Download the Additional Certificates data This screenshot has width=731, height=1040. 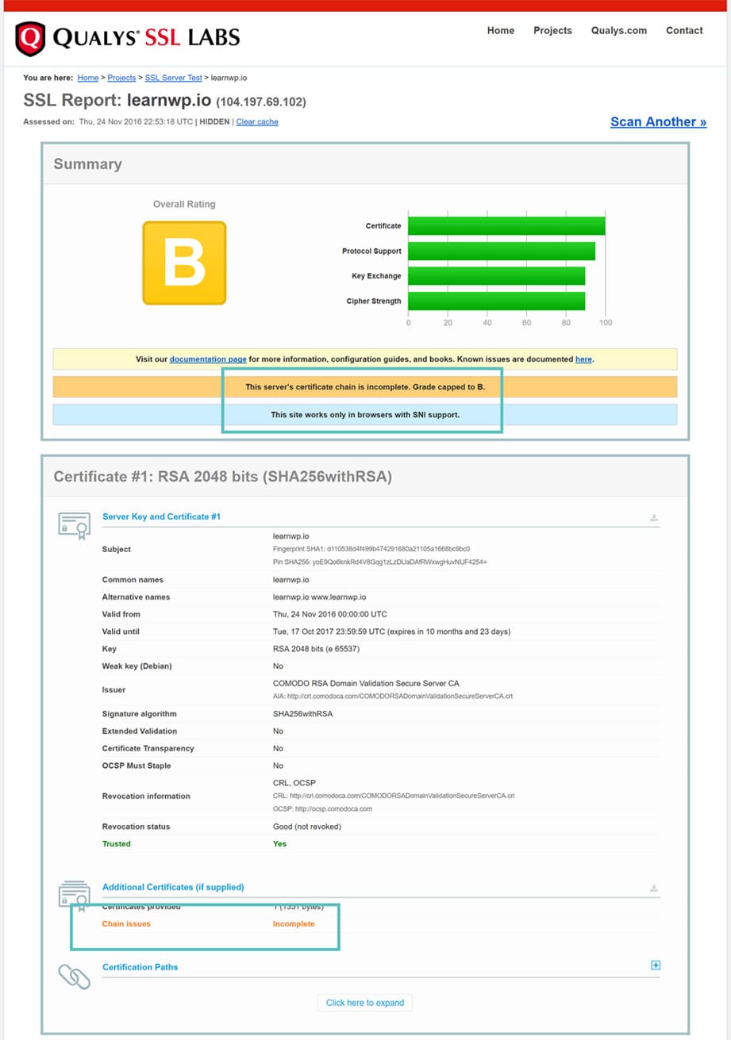[652, 887]
